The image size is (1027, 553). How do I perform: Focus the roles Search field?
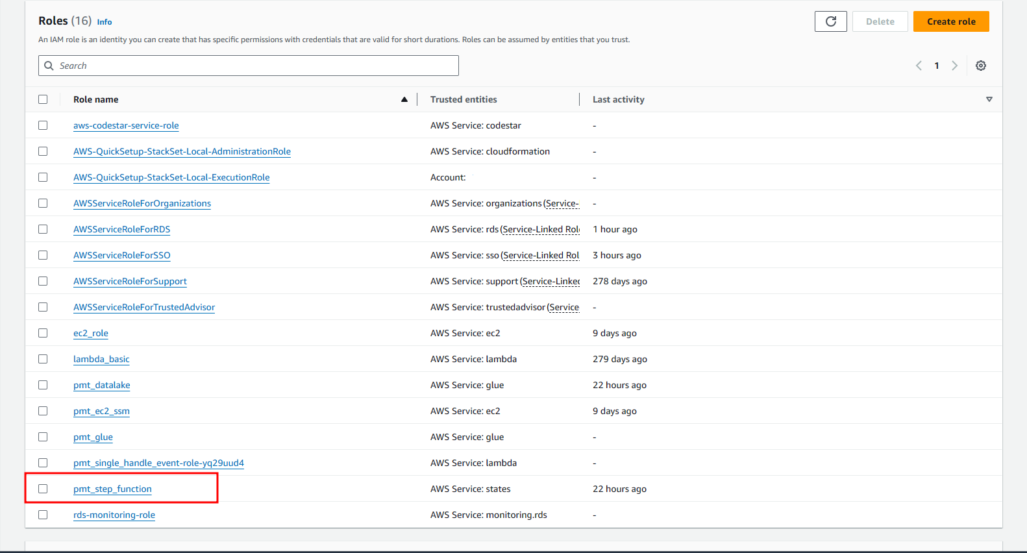point(249,66)
